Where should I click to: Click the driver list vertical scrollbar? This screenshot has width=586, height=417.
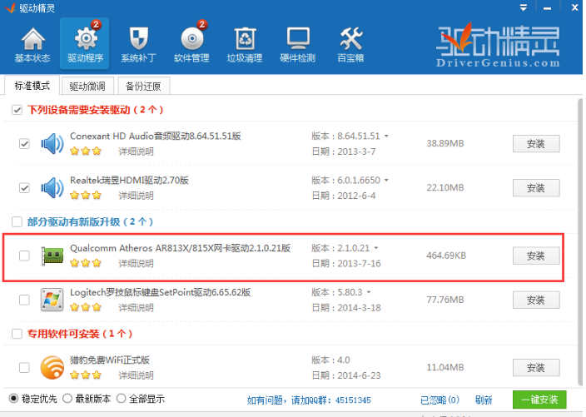[579, 242]
